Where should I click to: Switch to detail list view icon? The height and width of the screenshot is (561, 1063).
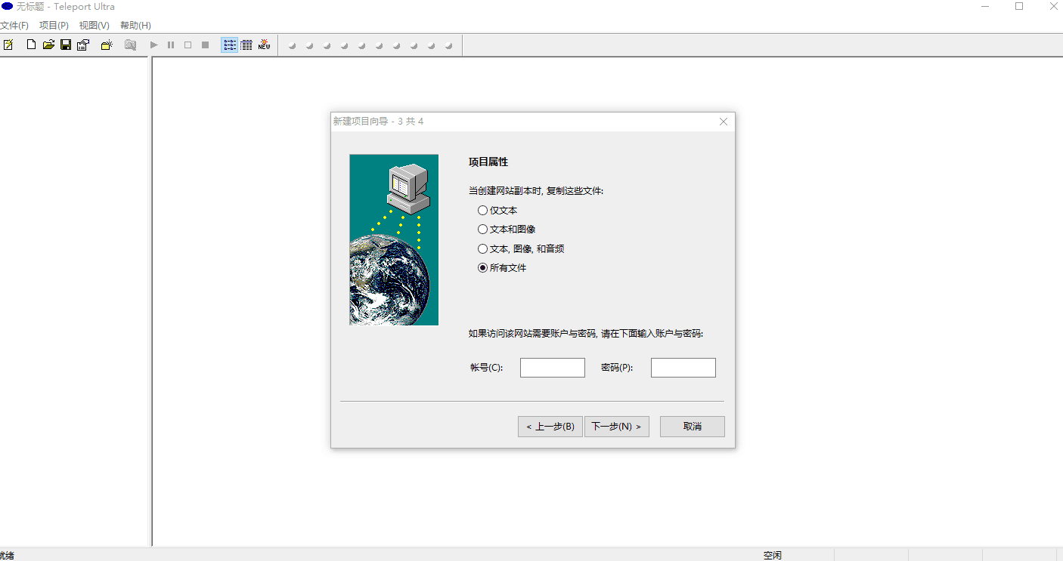tap(246, 45)
